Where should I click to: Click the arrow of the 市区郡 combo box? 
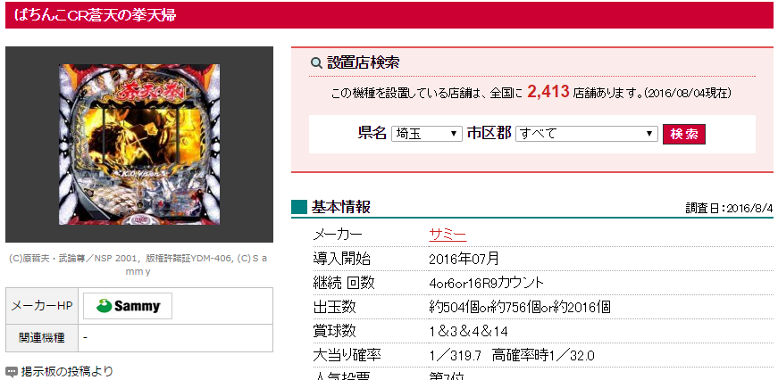pyautogui.click(x=648, y=134)
